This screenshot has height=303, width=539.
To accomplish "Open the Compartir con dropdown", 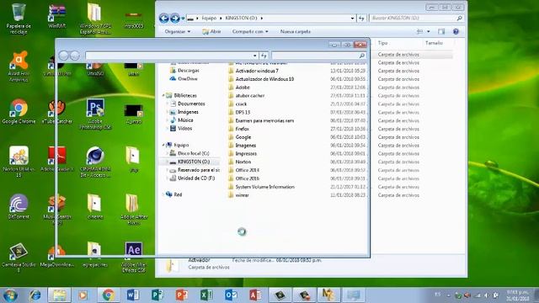I will pos(250,32).
